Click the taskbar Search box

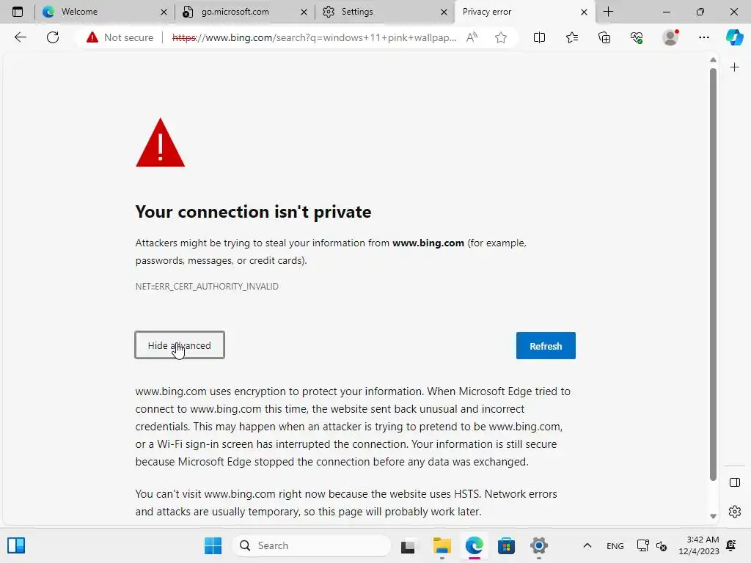coord(312,545)
